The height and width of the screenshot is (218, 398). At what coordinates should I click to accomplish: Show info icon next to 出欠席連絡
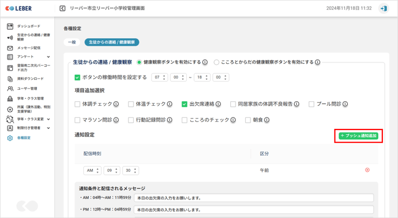pos(218,104)
